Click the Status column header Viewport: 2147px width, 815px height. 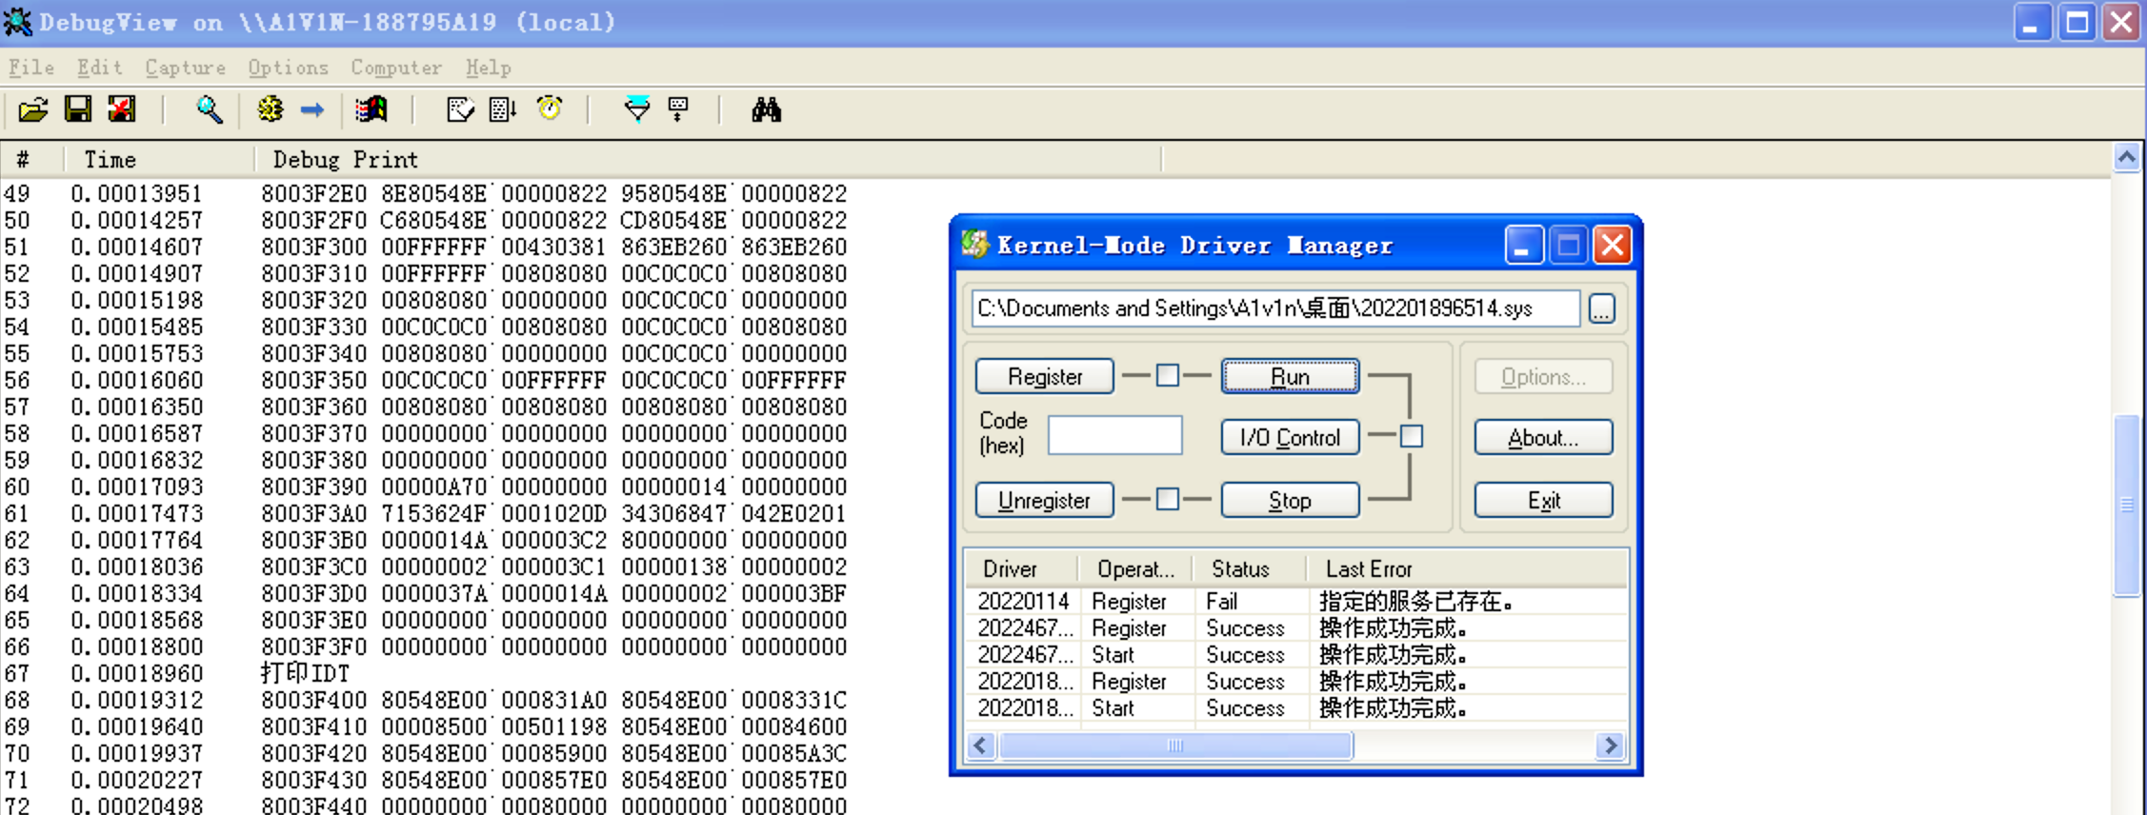click(1252, 568)
